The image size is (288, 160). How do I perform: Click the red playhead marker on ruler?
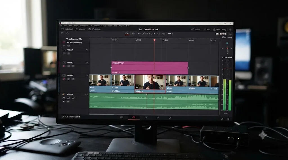click(x=154, y=40)
